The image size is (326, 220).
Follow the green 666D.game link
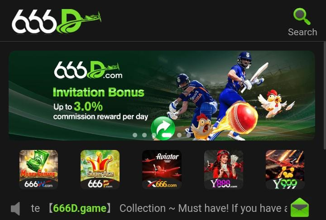point(80,208)
